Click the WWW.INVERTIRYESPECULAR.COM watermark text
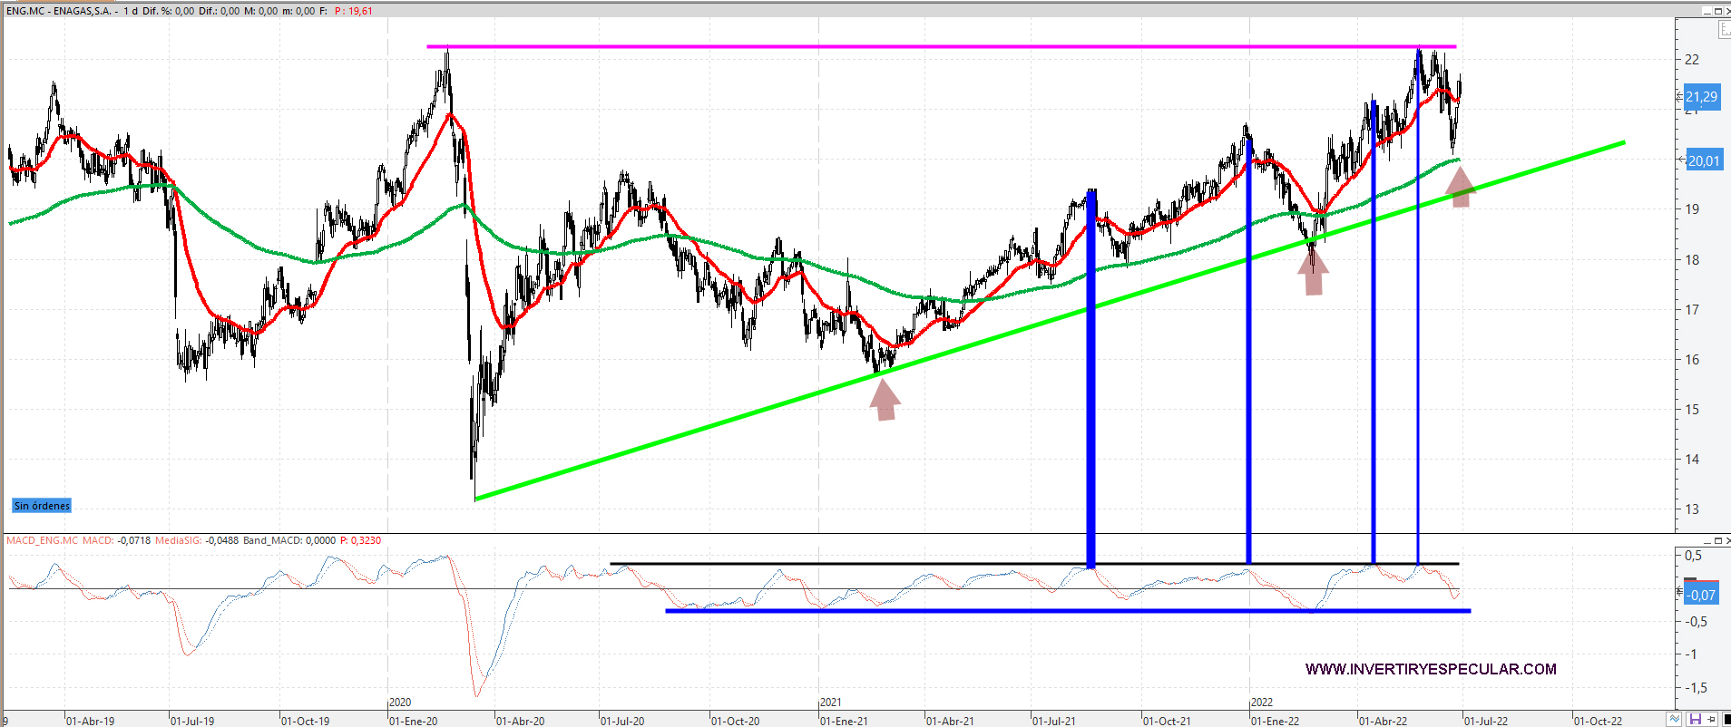The height and width of the screenshot is (727, 1731). [1431, 669]
